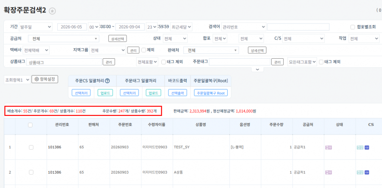Click 상세선택 button next to 공급처
Screen dimensions: 382x188
(117, 39)
